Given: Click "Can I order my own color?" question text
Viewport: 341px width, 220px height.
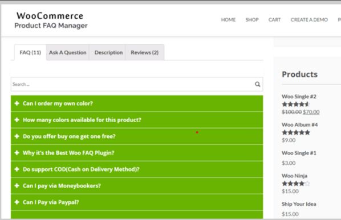Looking at the screenshot, I should (58, 103).
